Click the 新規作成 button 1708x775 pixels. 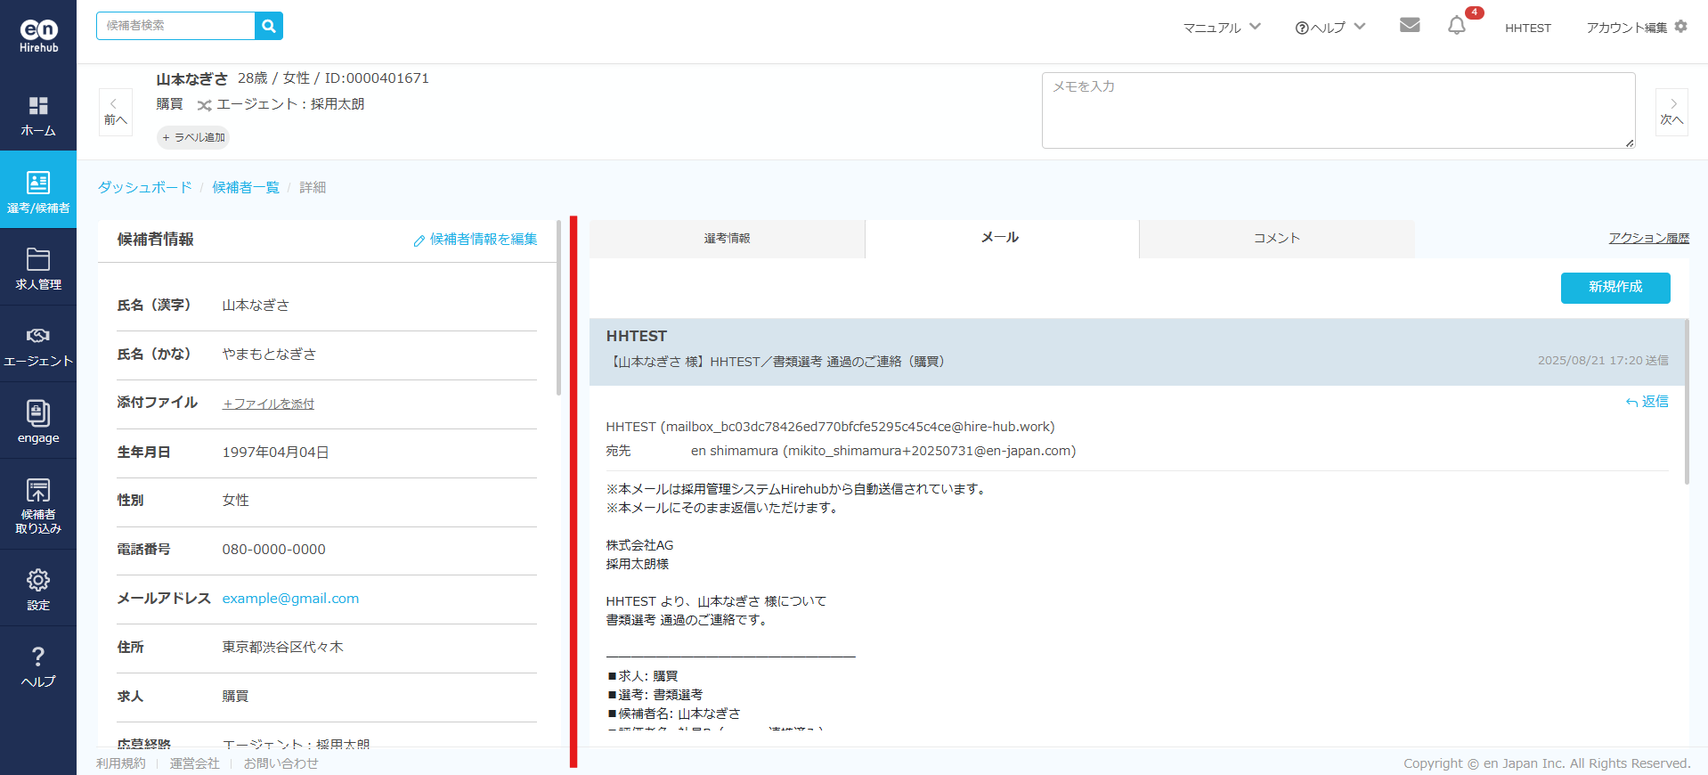click(1614, 287)
